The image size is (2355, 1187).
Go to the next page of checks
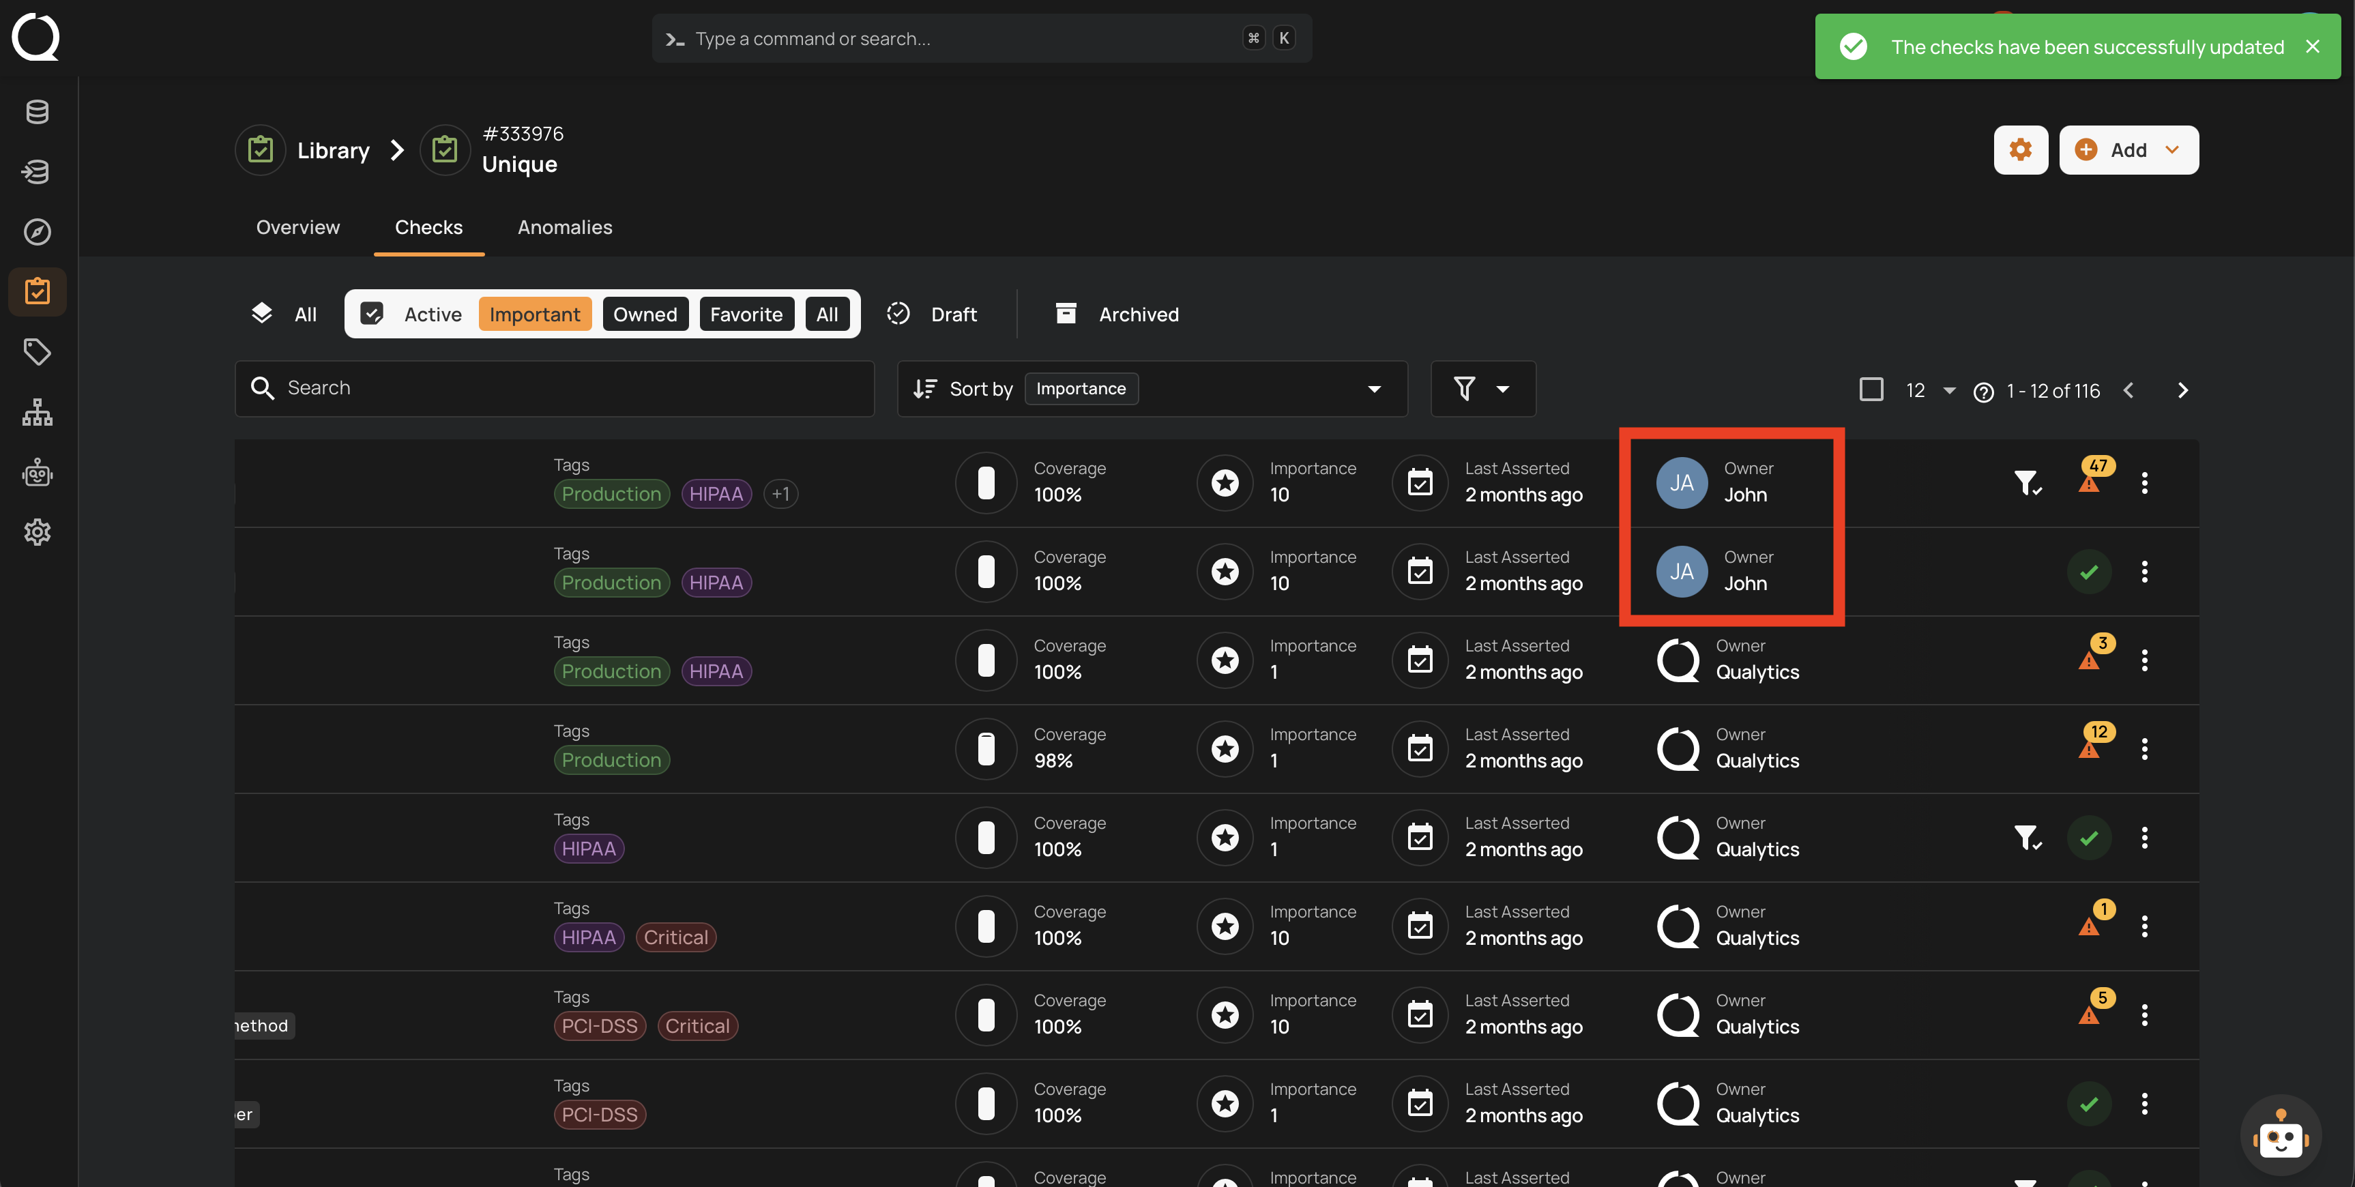pyautogui.click(x=2183, y=390)
